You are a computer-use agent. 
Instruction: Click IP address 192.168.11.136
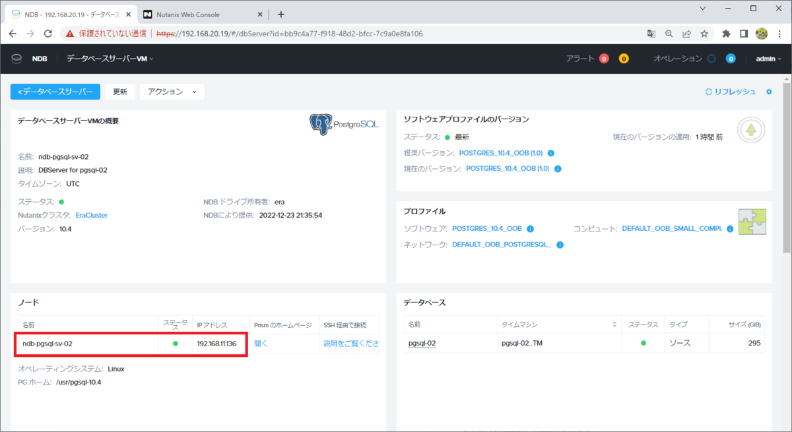pos(216,344)
